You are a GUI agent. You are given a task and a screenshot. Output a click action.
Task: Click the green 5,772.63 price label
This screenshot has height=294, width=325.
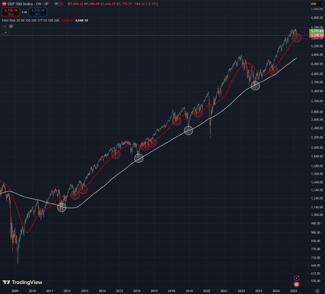pyautogui.click(x=317, y=31)
